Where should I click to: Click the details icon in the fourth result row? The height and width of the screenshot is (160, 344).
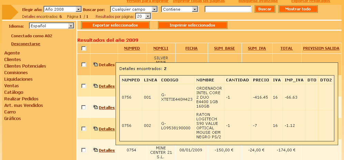coord(96,129)
